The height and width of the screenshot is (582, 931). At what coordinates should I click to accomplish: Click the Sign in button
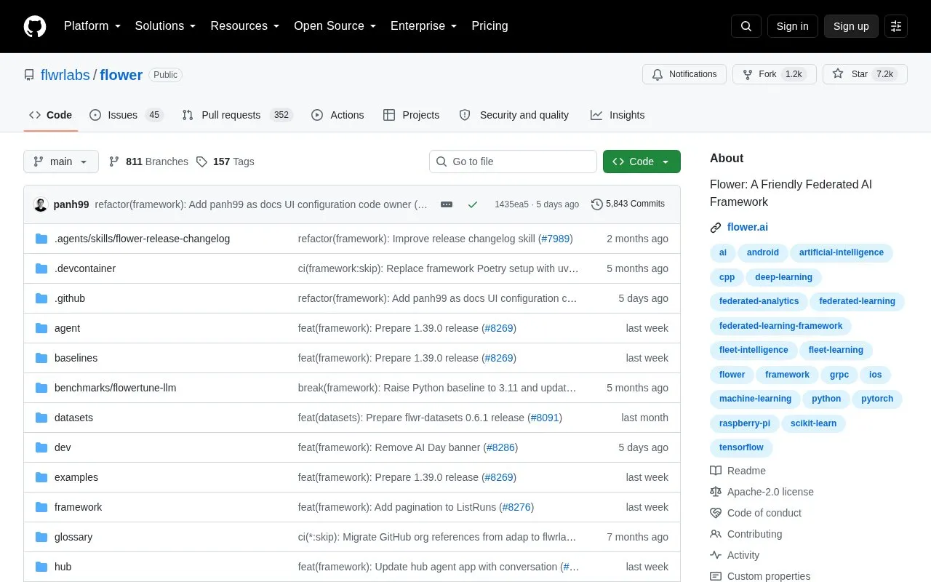coord(792,26)
